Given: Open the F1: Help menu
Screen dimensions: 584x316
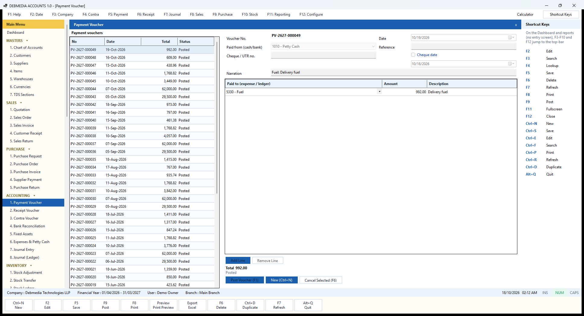Looking at the screenshot, I should tap(14, 14).
